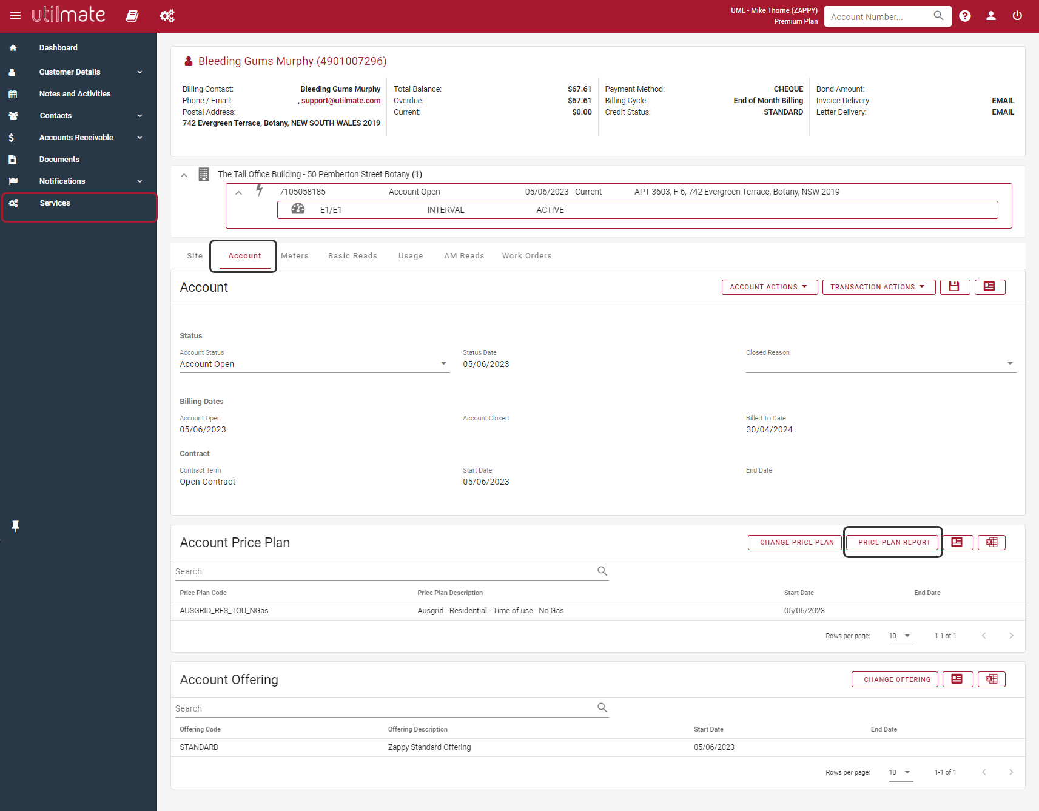Go to next page in Price Plan table
This screenshot has width=1039, height=811.
(1011, 636)
